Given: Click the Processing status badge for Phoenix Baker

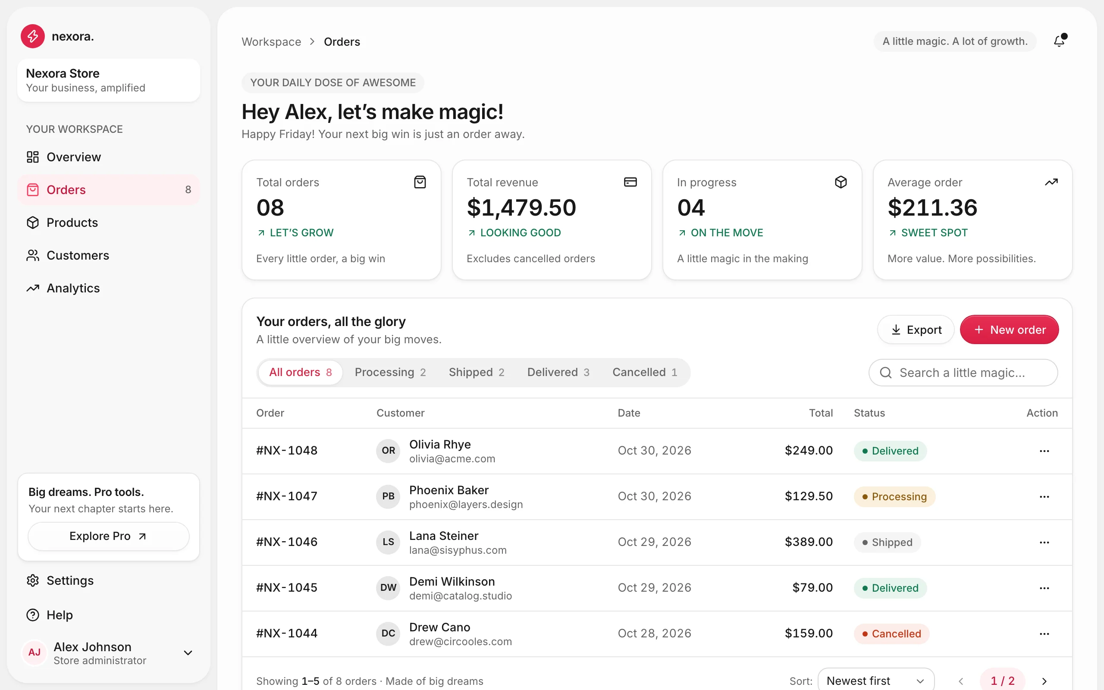Looking at the screenshot, I should [x=894, y=496].
